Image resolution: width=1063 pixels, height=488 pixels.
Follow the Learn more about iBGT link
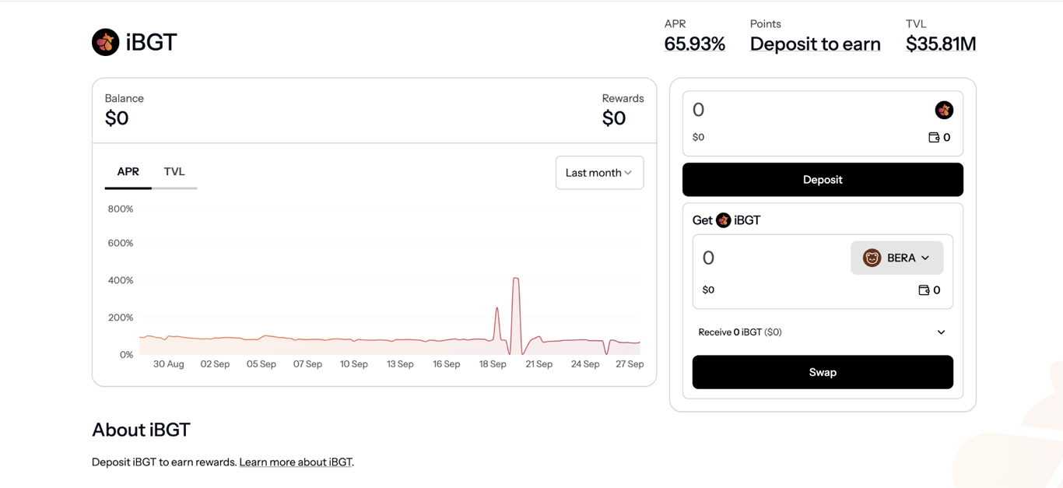(x=296, y=462)
